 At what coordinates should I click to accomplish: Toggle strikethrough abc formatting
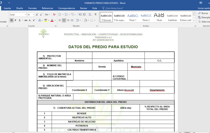point(26,20)
